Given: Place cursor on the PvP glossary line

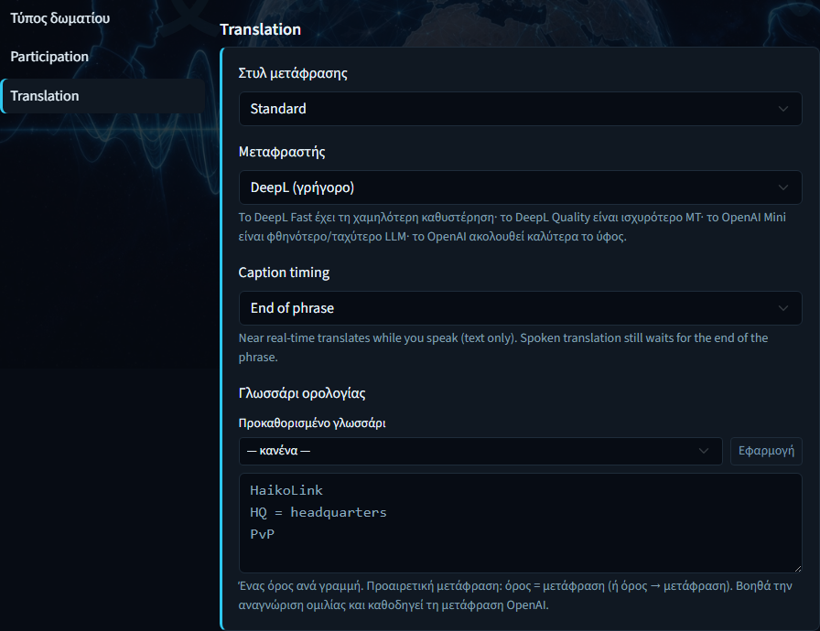Looking at the screenshot, I should point(262,534).
